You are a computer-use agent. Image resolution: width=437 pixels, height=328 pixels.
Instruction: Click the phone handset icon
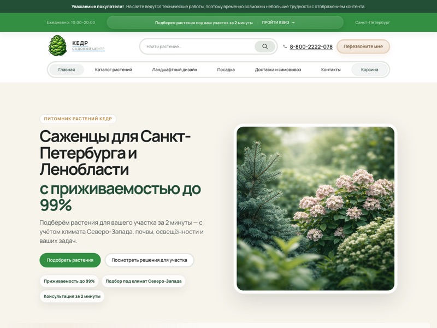285,46
